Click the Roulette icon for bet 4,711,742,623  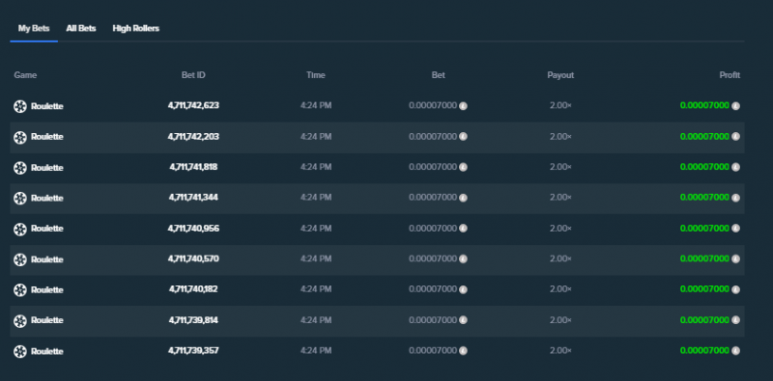[20, 106]
